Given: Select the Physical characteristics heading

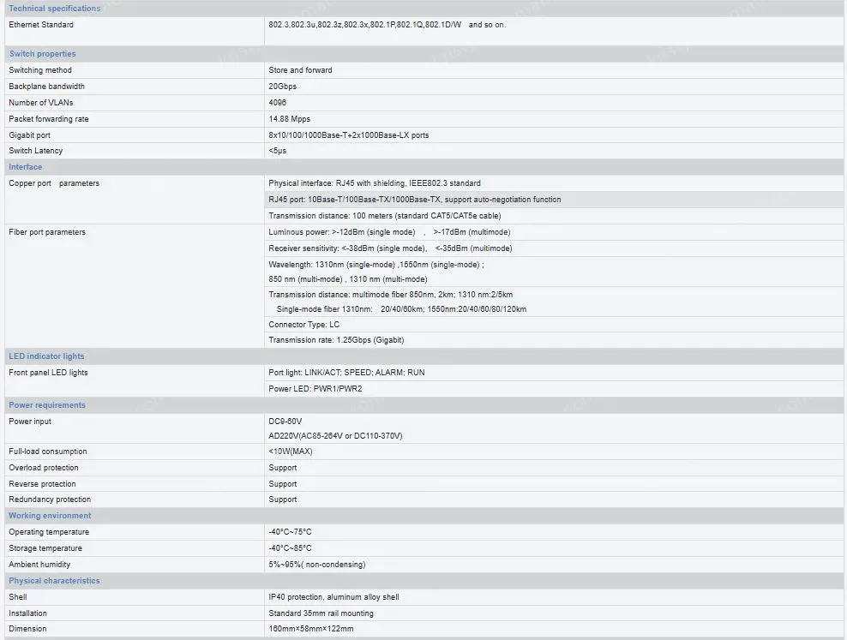Looking at the screenshot, I should (x=54, y=581).
